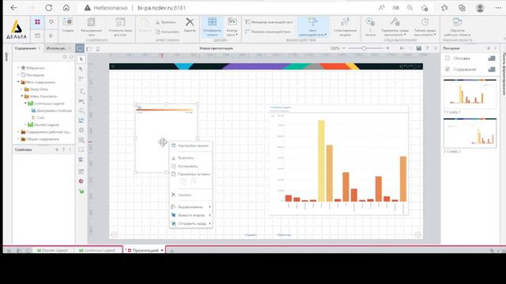This screenshot has width=506, height=284.
Task: Click the pink four-squares icon near the logo
Action: pos(37,22)
